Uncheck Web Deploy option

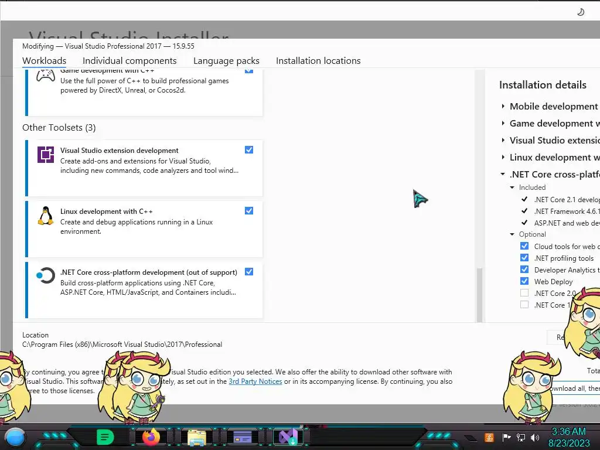[524, 281]
